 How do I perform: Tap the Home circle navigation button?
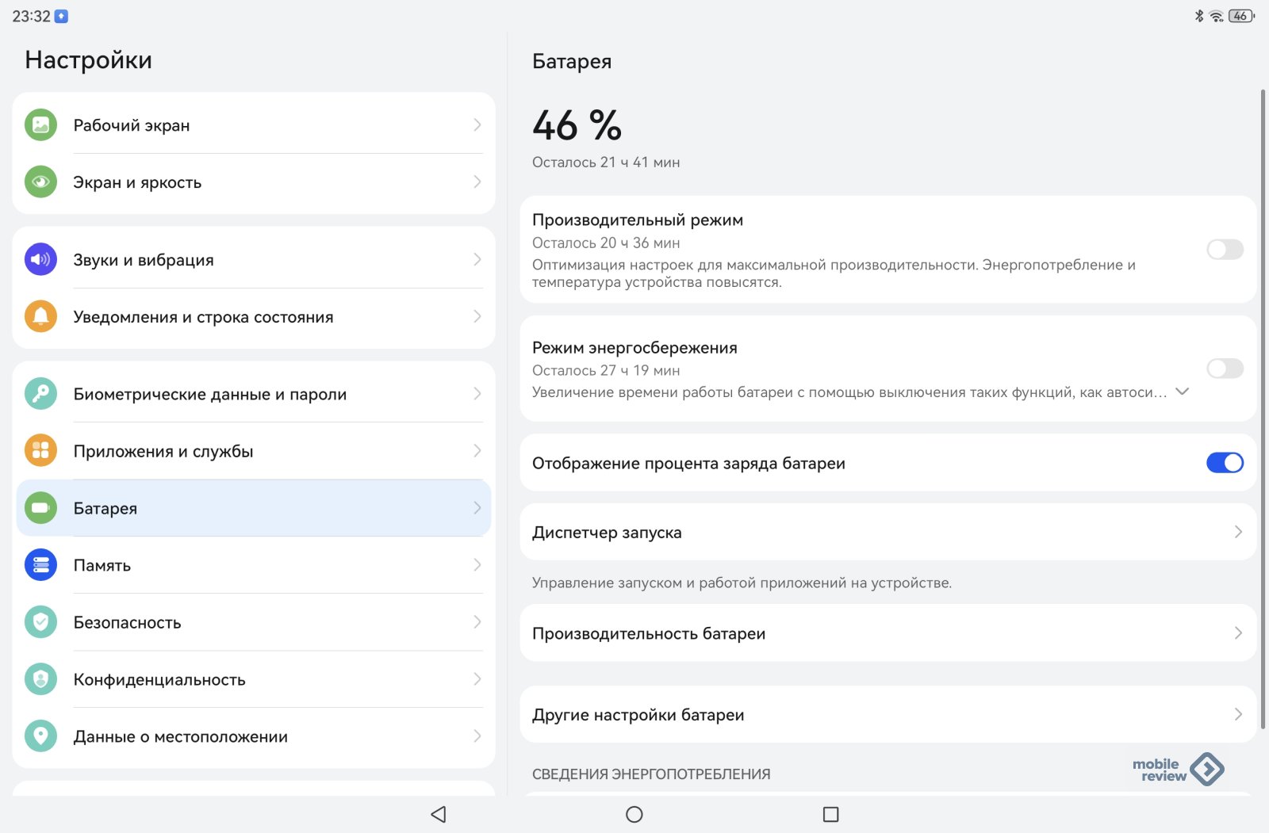pyautogui.click(x=634, y=814)
